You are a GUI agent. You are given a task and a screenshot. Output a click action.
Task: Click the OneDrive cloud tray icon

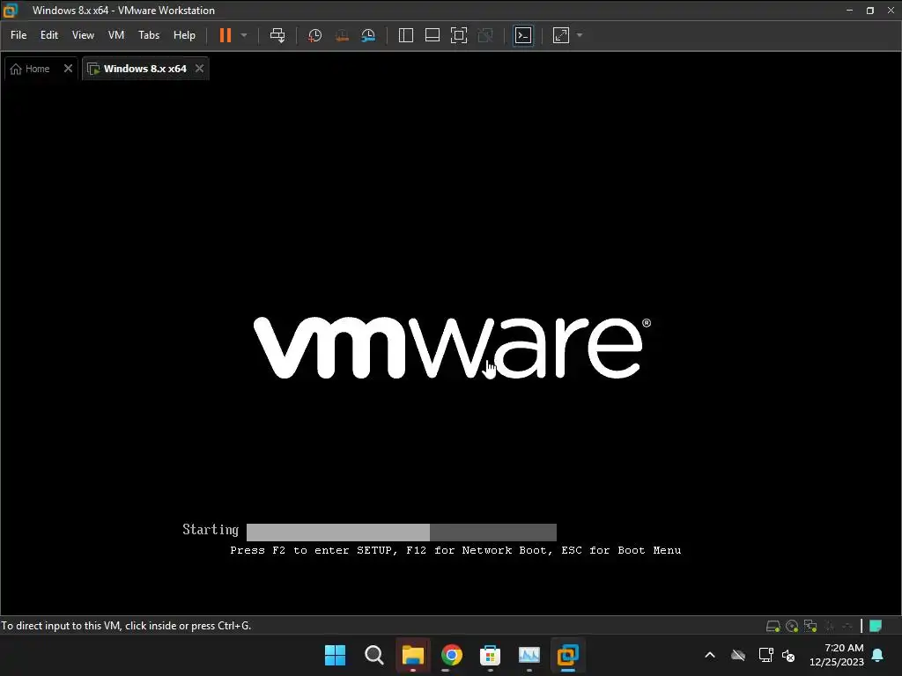738,655
